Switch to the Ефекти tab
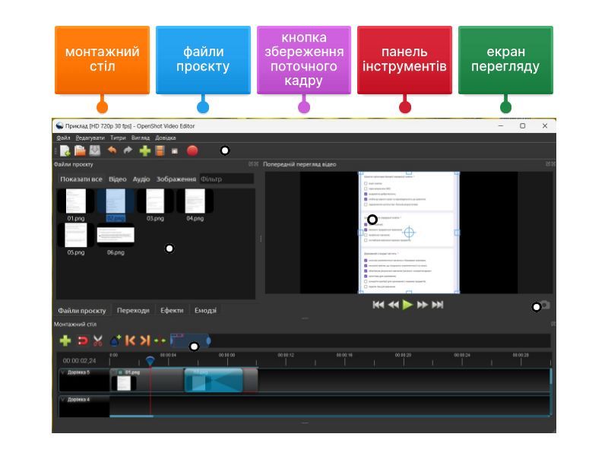Viewport: 608px width, 456px height. 172,310
